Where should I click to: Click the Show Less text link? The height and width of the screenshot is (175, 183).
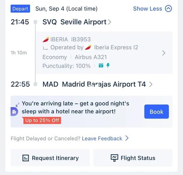(148, 9)
